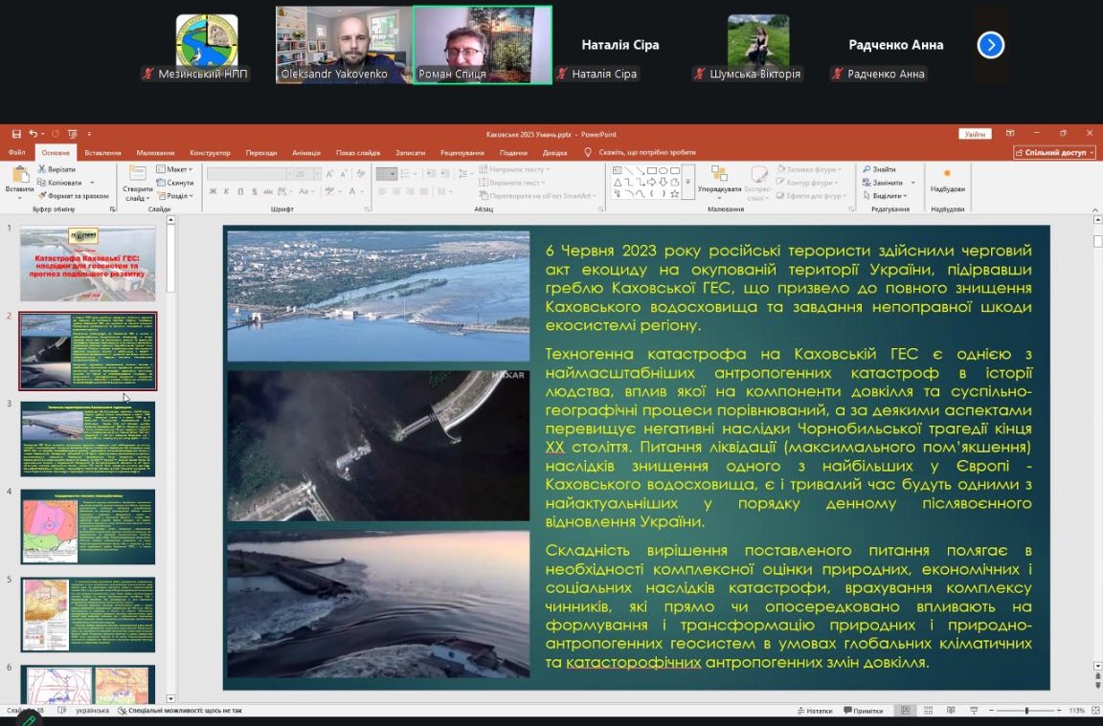The image size is (1103, 726).
Task: Open the Section (Розділ) dropdown
Action: tap(177, 196)
